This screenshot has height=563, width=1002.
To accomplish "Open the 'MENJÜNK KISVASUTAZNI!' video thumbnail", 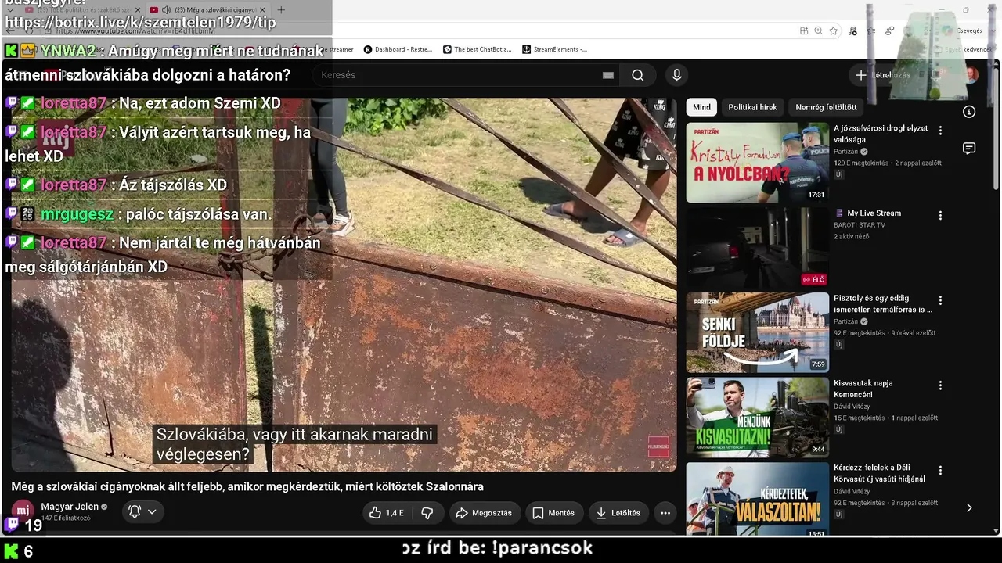I will (x=757, y=418).
